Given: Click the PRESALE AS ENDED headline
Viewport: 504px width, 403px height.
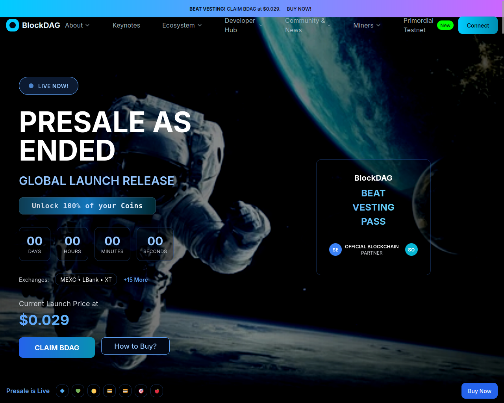Looking at the screenshot, I should pyautogui.click(x=105, y=136).
